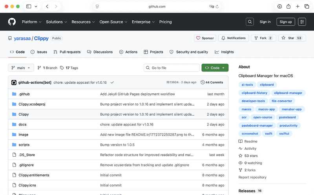Screen dimensions: 314x195
Task: Click Sign in
Action: pos(265,22)
